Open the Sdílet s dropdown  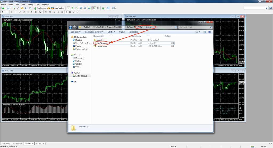pyautogui.click(x=111, y=32)
